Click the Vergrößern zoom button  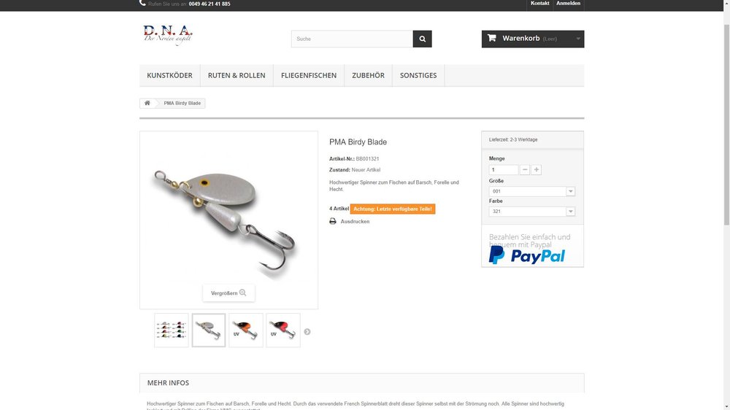click(228, 293)
